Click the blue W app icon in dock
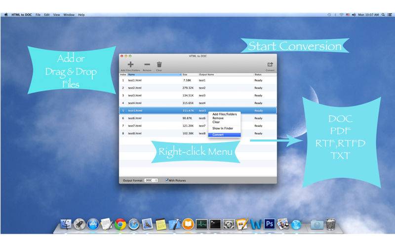 256,224
